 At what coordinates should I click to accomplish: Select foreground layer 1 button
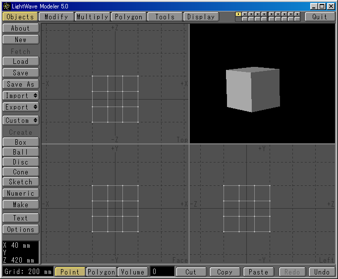238,14
